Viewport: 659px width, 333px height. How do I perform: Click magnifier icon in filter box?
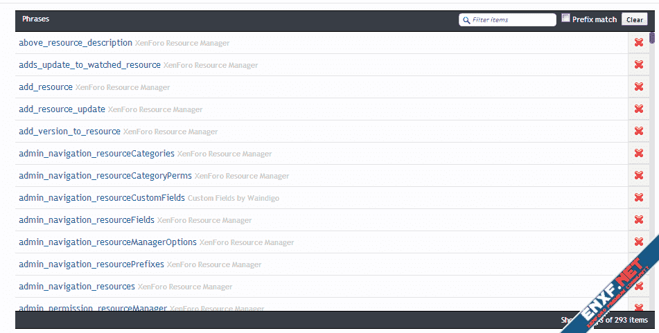point(466,20)
